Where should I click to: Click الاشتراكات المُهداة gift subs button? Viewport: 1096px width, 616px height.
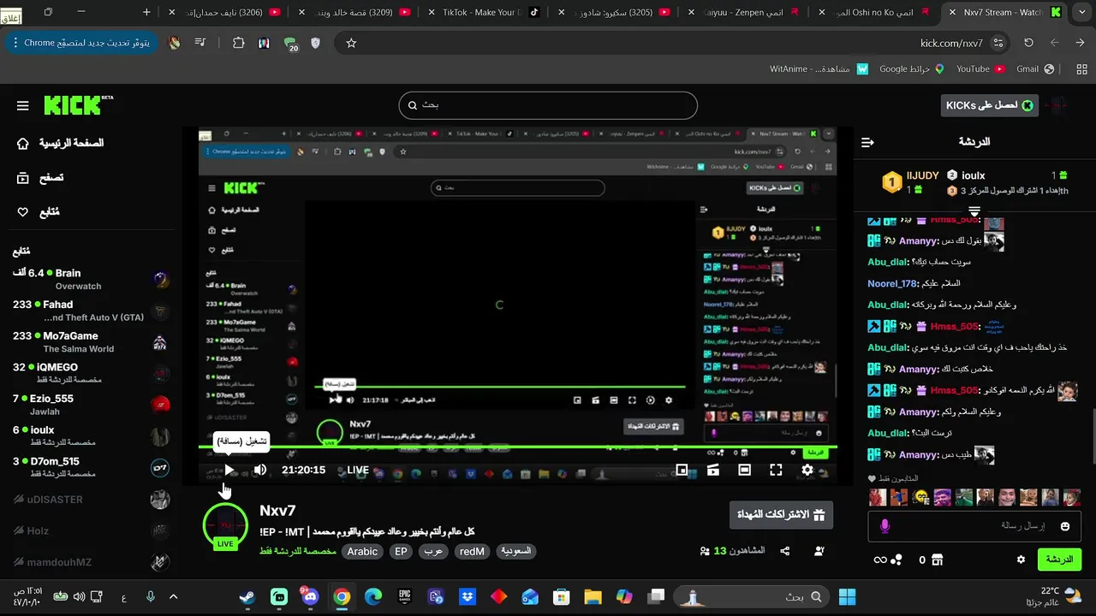[x=780, y=515]
